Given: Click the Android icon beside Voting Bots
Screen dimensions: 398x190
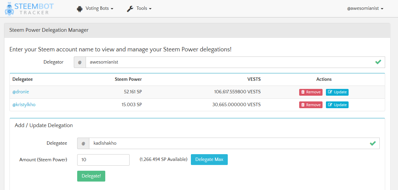Looking at the screenshot, I should [80, 9].
